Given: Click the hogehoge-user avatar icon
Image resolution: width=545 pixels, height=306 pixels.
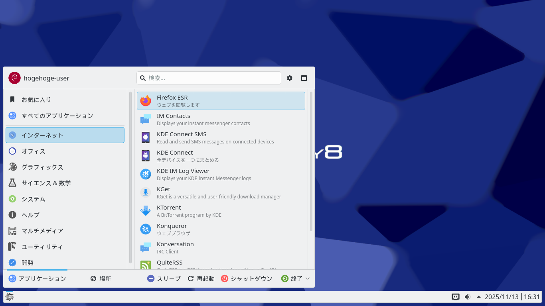Looking at the screenshot, I should (14, 78).
